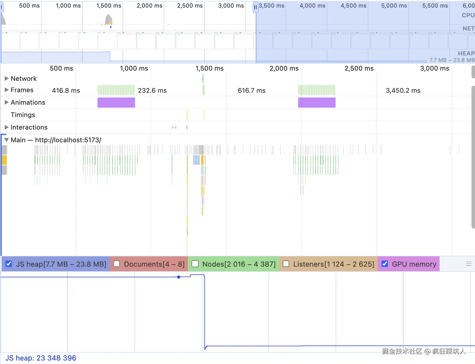Screen dimensions: 475x364
Task: Disable the GPU memory checkbox
Action: pos(385,264)
